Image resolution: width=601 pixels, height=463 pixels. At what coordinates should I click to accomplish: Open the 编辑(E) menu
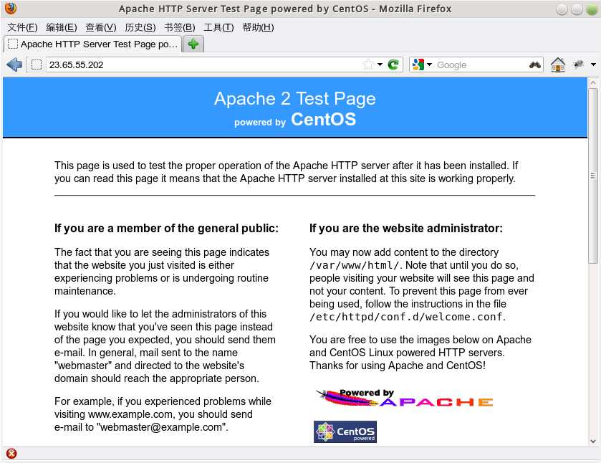click(x=62, y=27)
